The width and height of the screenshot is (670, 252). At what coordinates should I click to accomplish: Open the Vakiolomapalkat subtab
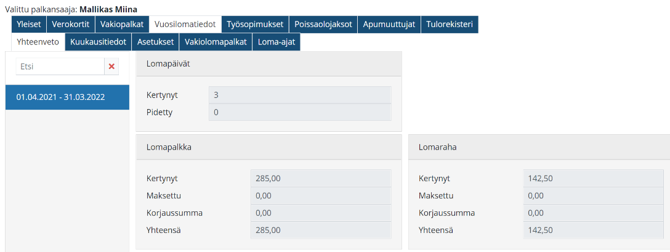pyautogui.click(x=216, y=42)
